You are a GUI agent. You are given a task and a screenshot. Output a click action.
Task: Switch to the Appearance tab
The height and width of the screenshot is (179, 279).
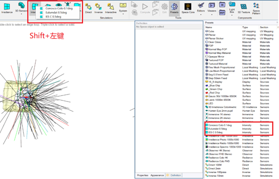click(x=157, y=175)
